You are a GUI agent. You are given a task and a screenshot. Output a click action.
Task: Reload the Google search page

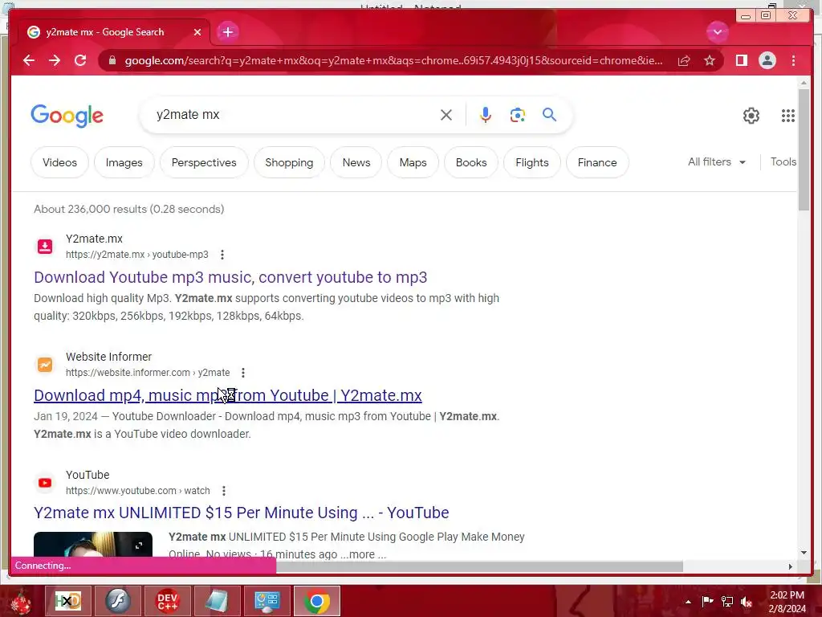(x=80, y=60)
